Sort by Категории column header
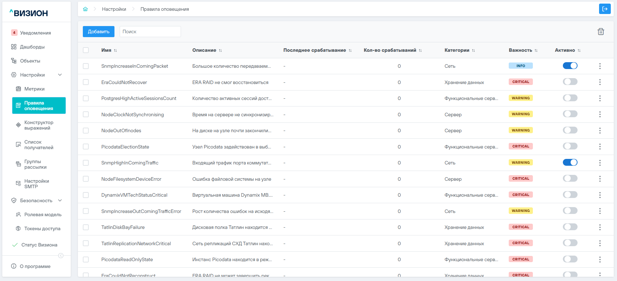This screenshot has width=617, height=281. (457, 50)
